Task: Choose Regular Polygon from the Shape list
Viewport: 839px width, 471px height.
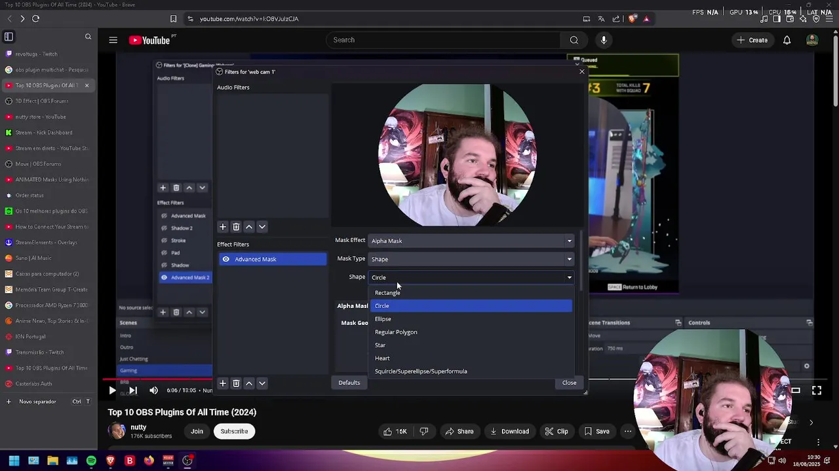Action: click(x=471, y=332)
